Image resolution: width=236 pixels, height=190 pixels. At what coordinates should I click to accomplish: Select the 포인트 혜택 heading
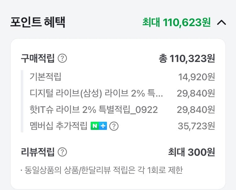[38, 22]
